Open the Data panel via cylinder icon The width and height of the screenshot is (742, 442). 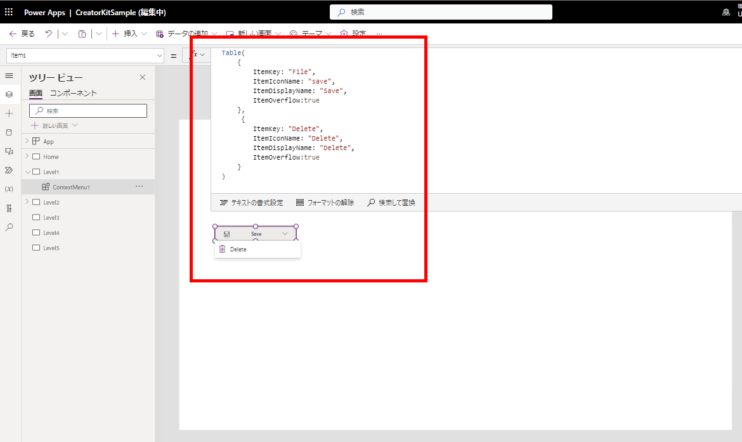coord(9,132)
